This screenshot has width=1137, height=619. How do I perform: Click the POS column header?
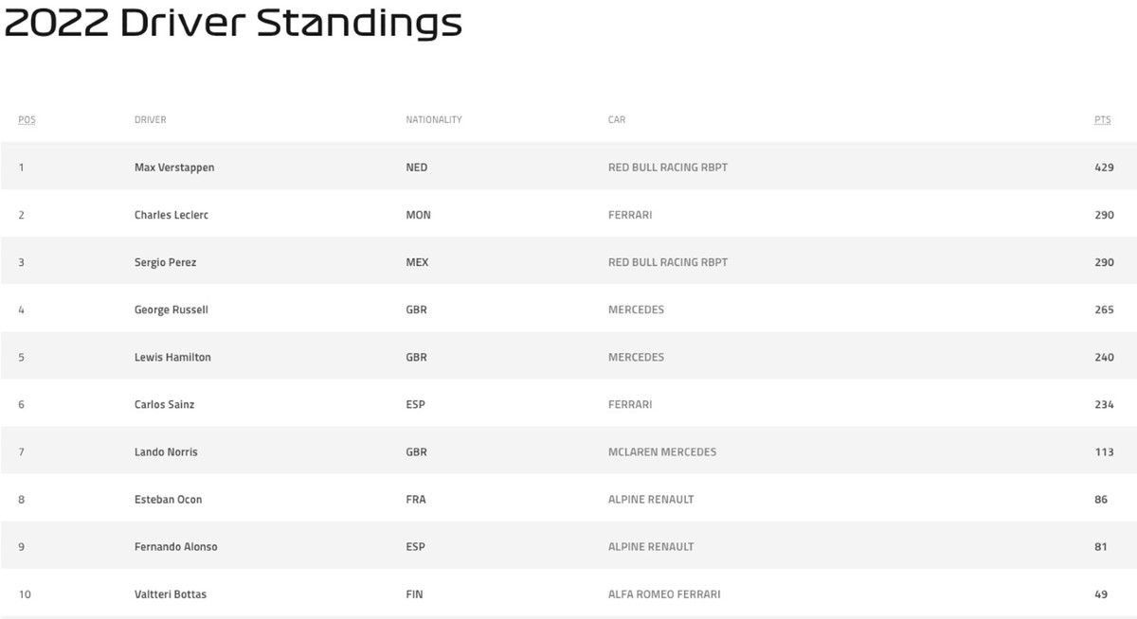[27, 120]
